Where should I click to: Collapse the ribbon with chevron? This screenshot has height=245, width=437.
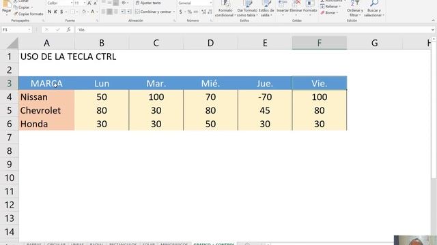pyautogui.click(x=433, y=20)
